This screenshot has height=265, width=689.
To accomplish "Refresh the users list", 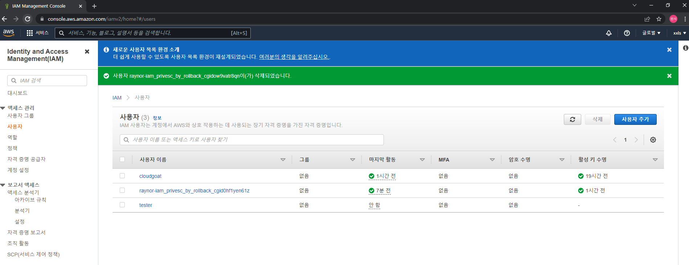I will [x=573, y=119].
